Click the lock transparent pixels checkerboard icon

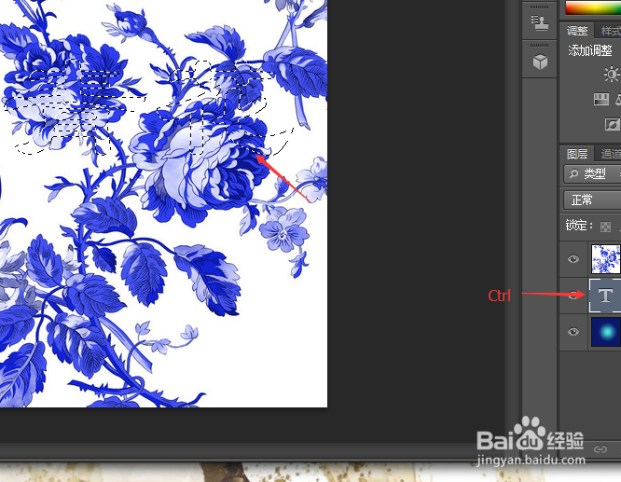click(x=605, y=227)
